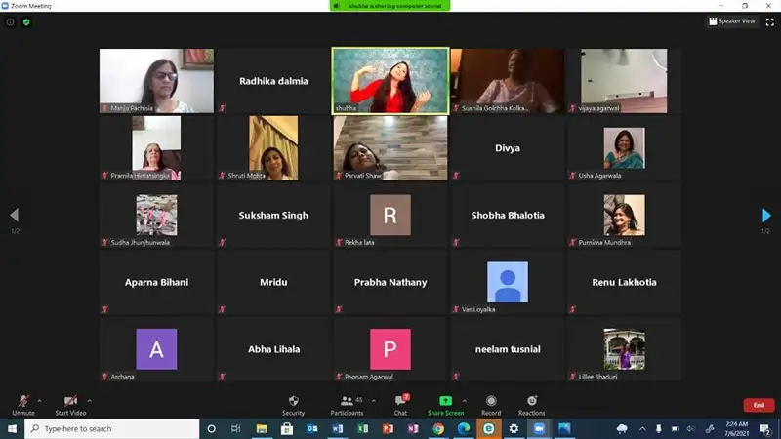Open the Chat panel

click(x=400, y=402)
